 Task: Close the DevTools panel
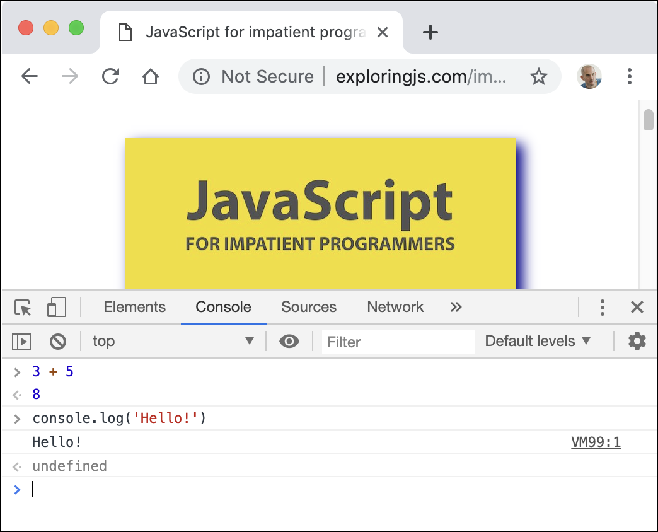click(637, 308)
